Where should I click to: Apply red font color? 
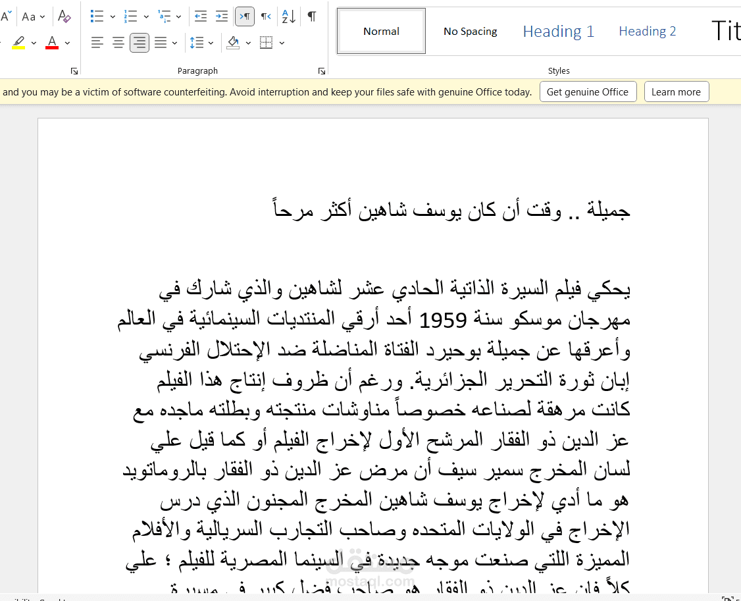(x=52, y=43)
